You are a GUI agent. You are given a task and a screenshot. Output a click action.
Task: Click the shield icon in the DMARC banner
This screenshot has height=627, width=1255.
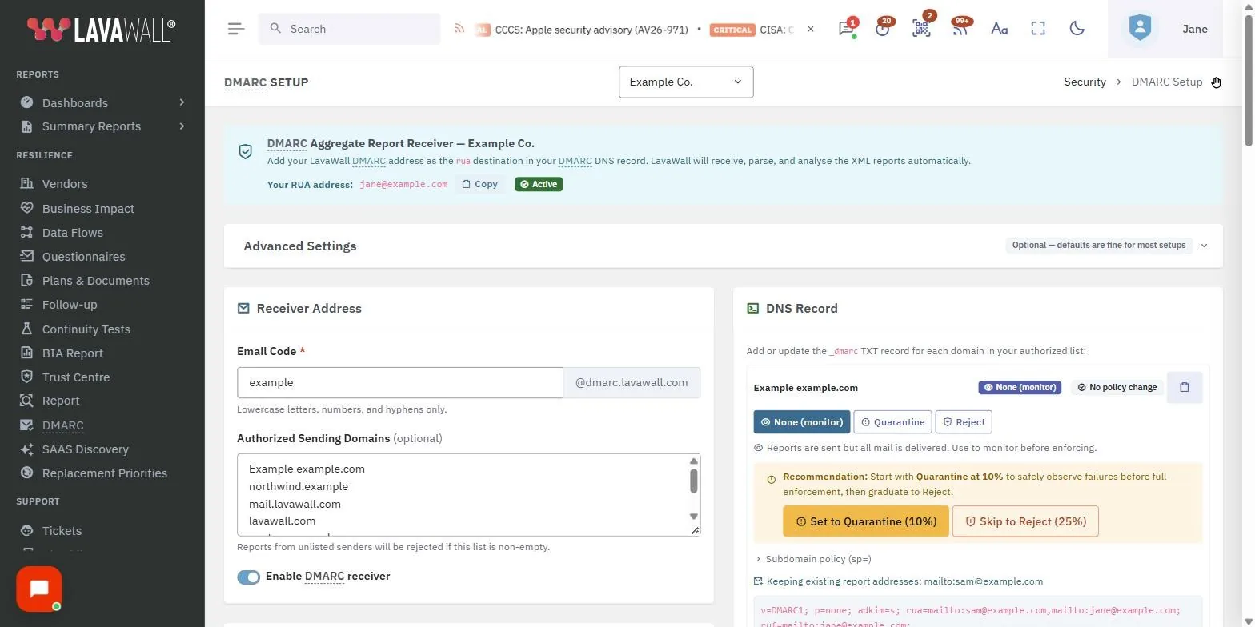pyautogui.click(x=246, y=152)
